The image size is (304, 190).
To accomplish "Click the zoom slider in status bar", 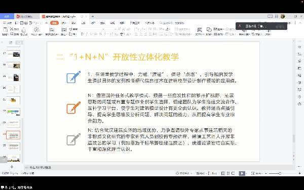I will [280, 173].
